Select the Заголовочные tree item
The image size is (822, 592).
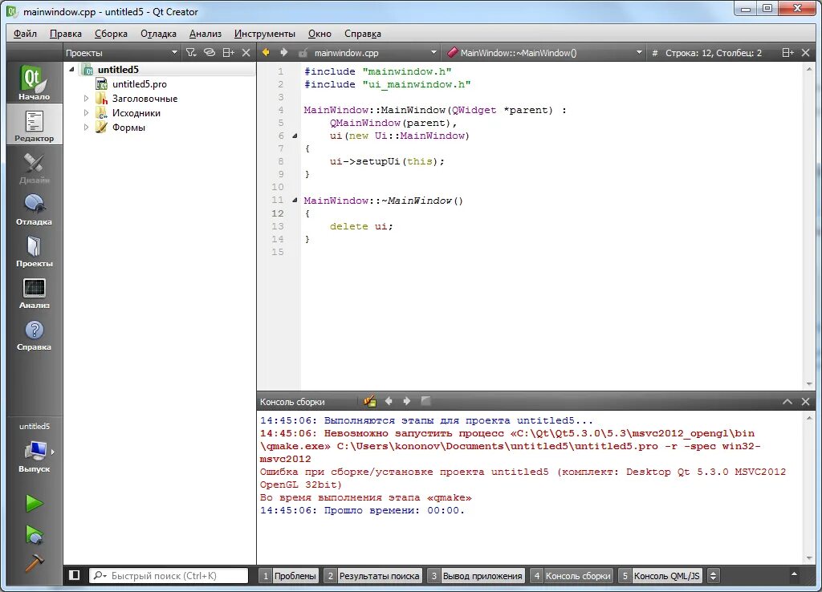point(144,99)
